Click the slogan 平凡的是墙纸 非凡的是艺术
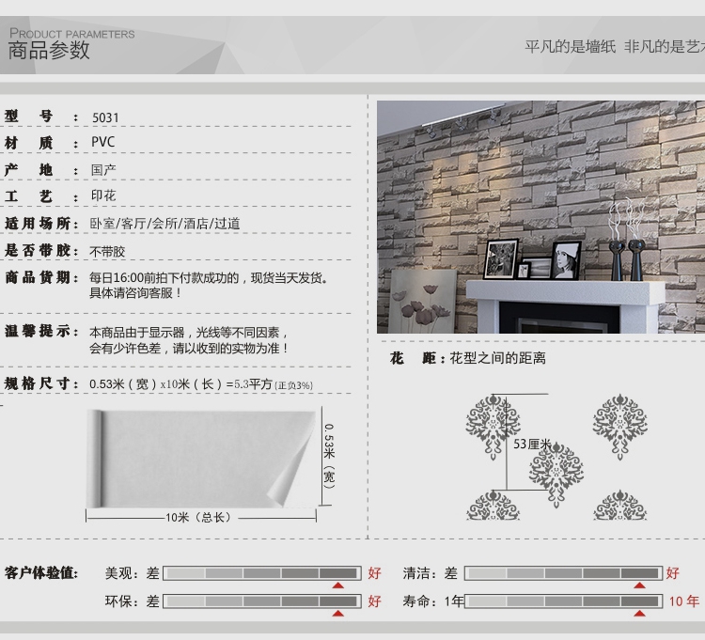The image size is (705, 640). pos(615,46)
